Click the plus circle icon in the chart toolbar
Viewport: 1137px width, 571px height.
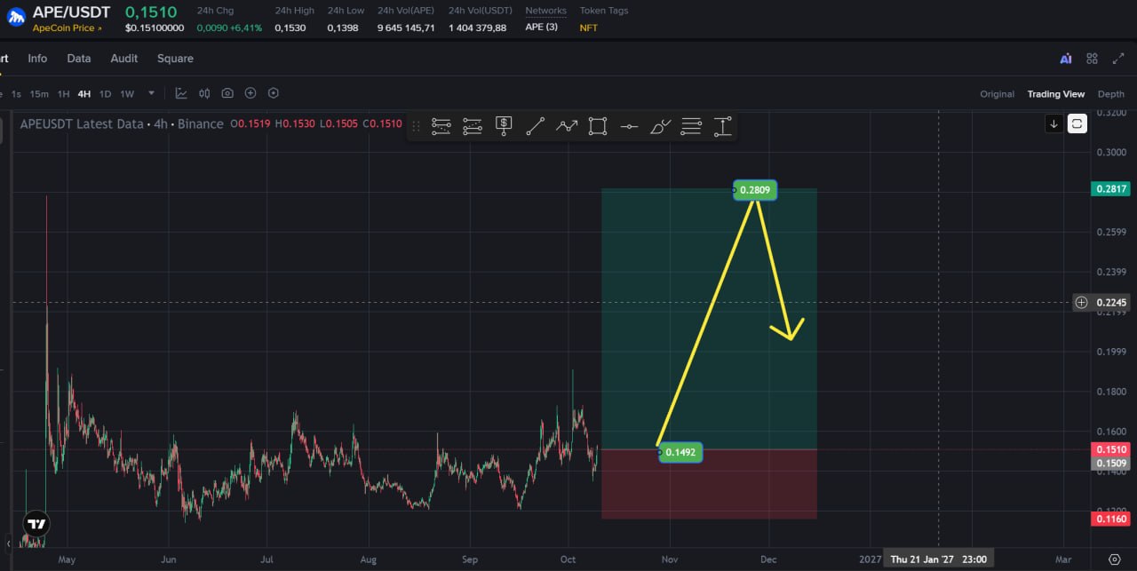pyautogui.click(x=250, y=93)
